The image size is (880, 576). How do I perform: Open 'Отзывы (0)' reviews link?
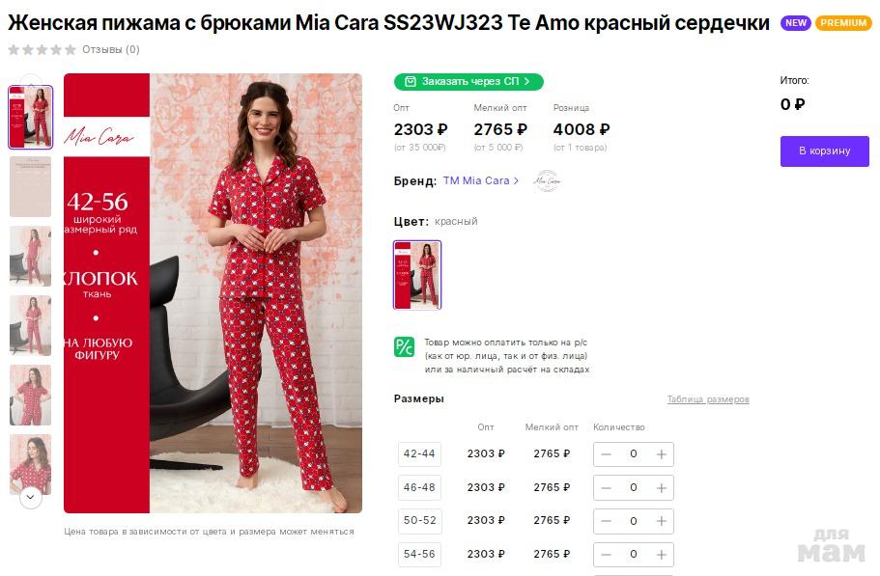(110, 49)
